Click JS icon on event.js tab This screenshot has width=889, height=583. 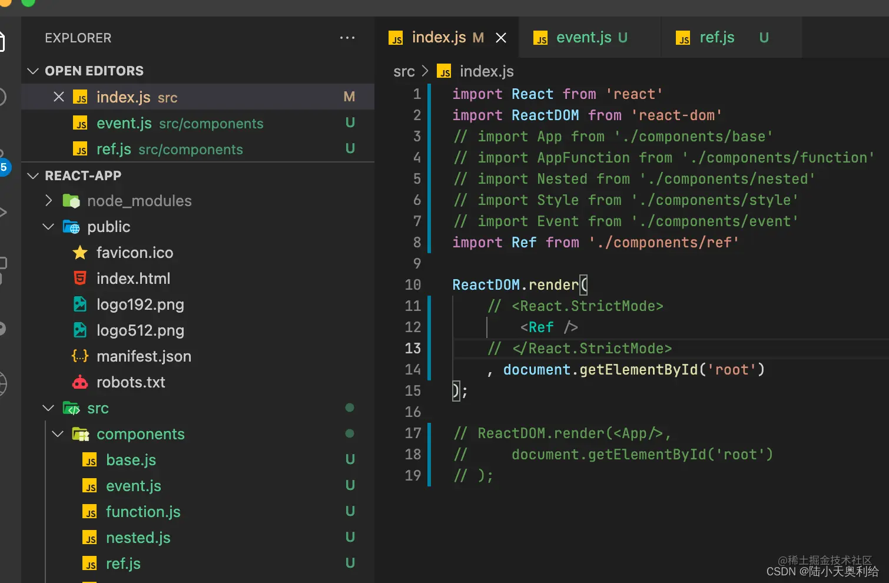(540, 38)
